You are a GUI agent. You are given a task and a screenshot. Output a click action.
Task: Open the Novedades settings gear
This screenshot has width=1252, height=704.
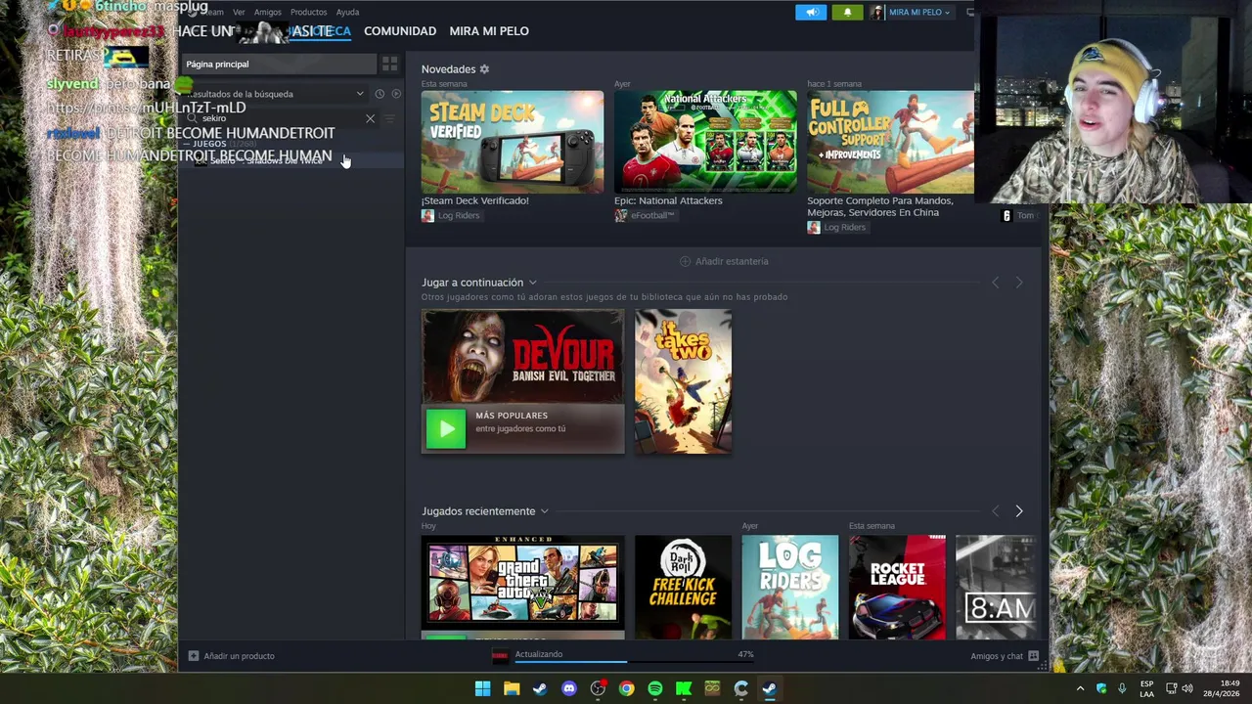[484, 69]
